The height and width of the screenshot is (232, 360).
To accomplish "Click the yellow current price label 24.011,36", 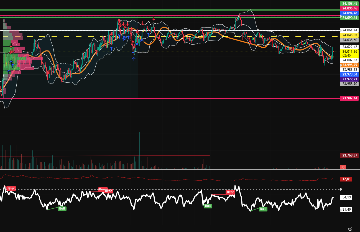I will tap(349, 51).
